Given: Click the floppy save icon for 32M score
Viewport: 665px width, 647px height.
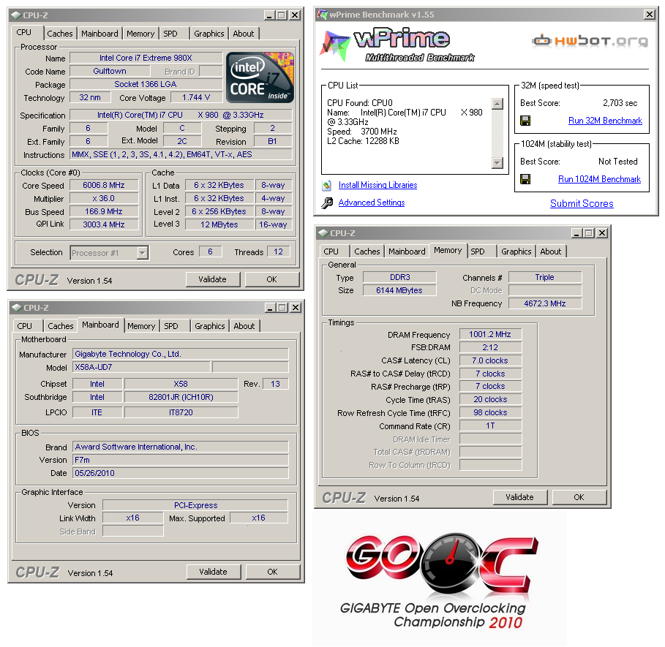Looking at the screenshot, I should tap(525, 121).
